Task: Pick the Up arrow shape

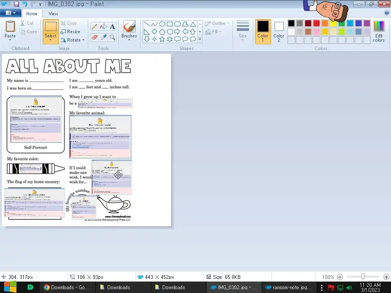Action: [x=193, y=32]
